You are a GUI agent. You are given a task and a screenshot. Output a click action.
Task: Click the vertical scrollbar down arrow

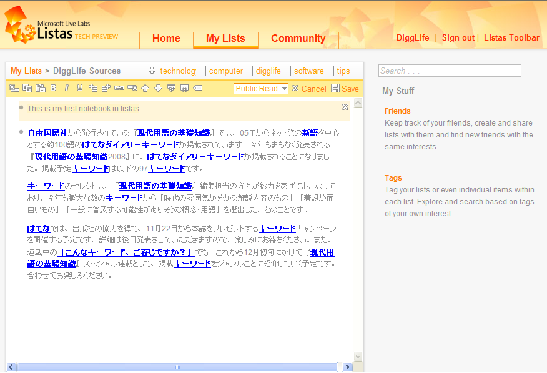click(358, 356)
